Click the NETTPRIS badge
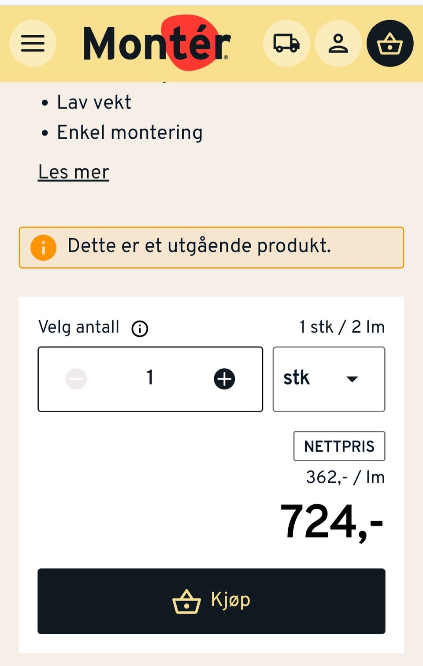The height and width of the screenshot is (666, 423). point(339,446)
